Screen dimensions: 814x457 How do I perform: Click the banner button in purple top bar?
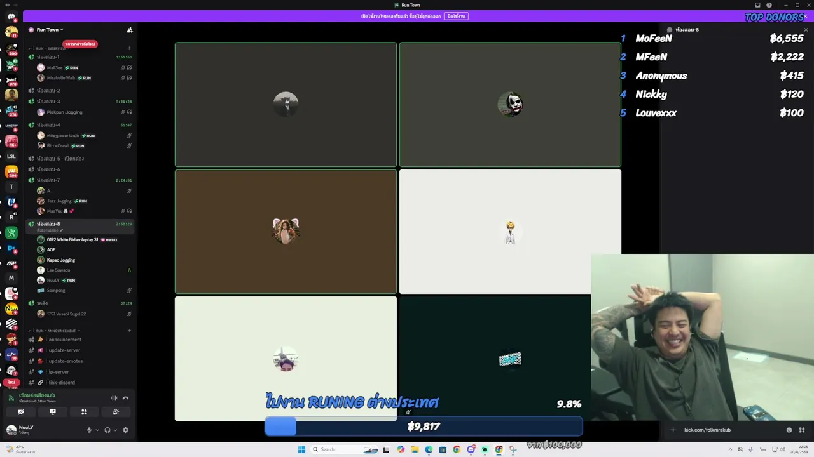tap(456, 16)
